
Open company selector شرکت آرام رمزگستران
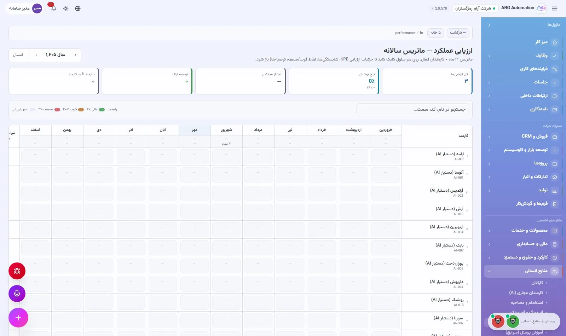[475, 8]
